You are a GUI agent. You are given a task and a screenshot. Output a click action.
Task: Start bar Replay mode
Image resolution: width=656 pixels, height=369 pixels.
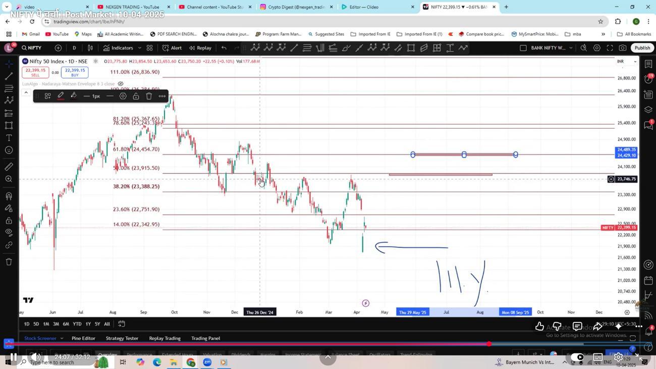click(x=200, y=48)
